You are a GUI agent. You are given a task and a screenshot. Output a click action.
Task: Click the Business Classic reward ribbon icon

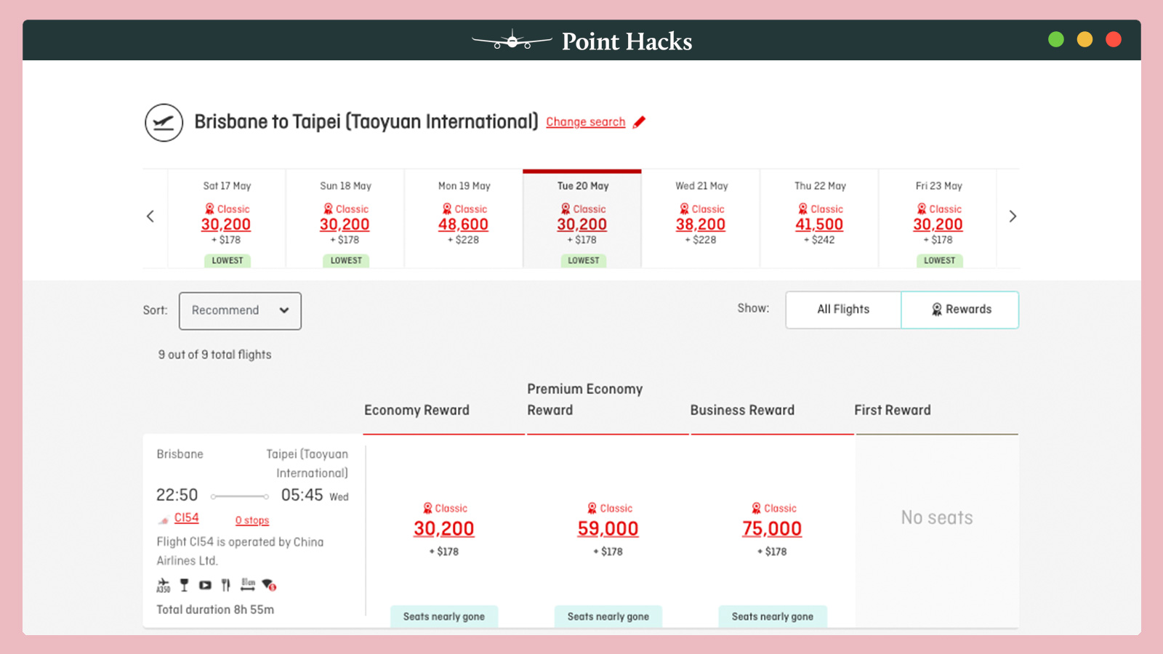757,509
